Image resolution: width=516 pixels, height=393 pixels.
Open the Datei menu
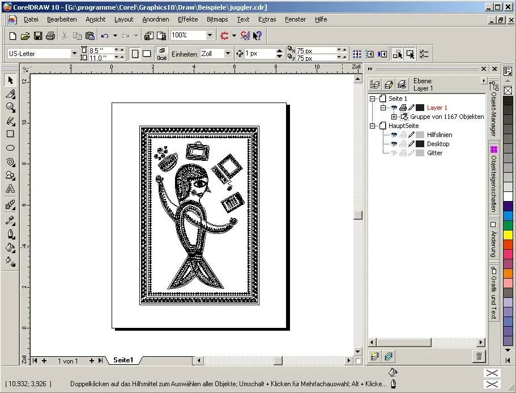pos(31,19)
